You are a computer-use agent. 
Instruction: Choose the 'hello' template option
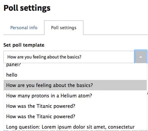pyautogui.click(x=75, y=75)
